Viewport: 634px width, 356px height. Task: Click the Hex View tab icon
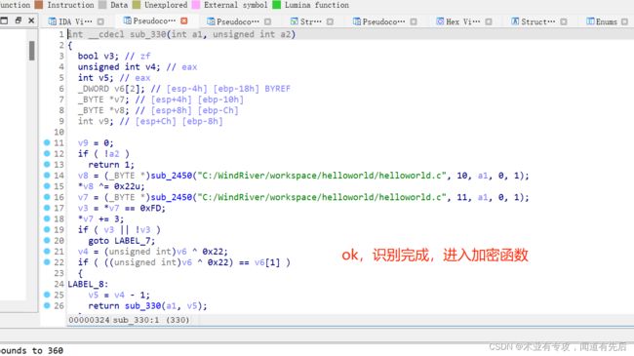(x=440, y=21)
